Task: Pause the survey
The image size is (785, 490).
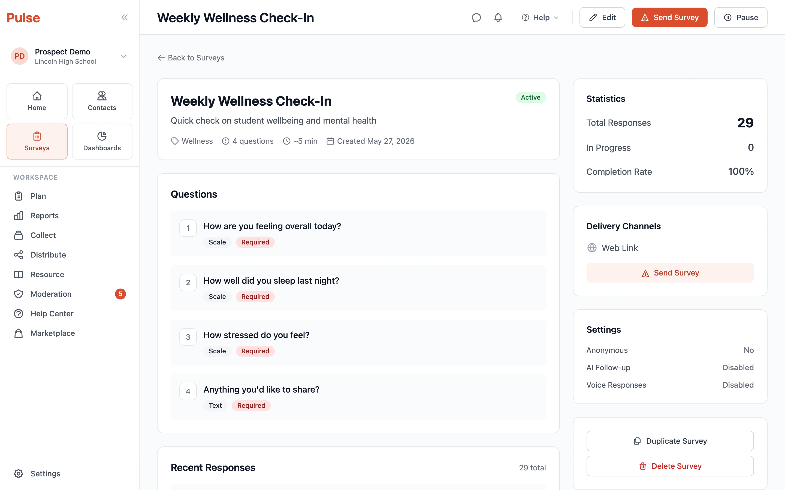Action: point(741,17)
